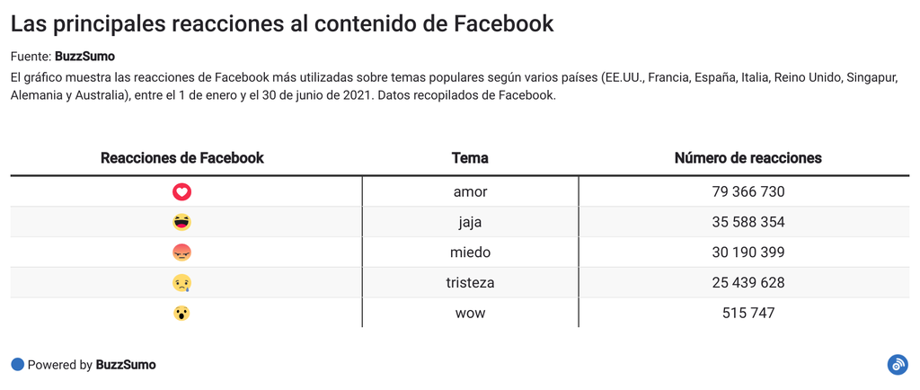
Task: Click the crying sad reaction emoji
Action: [x=182, y=283]
